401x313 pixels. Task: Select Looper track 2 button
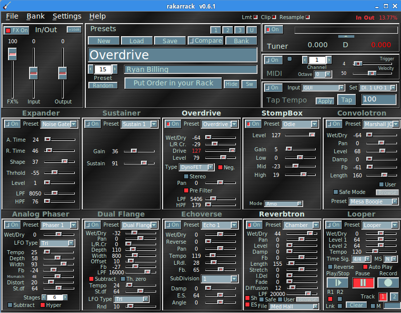tap(394, 296)
